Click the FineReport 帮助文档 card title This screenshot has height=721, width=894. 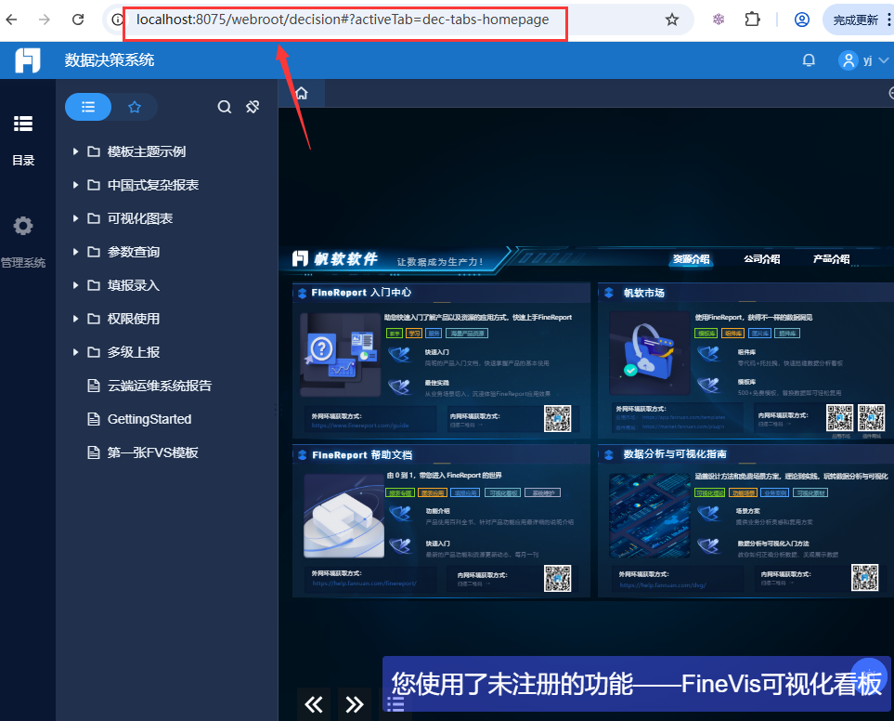pos(362,454)
